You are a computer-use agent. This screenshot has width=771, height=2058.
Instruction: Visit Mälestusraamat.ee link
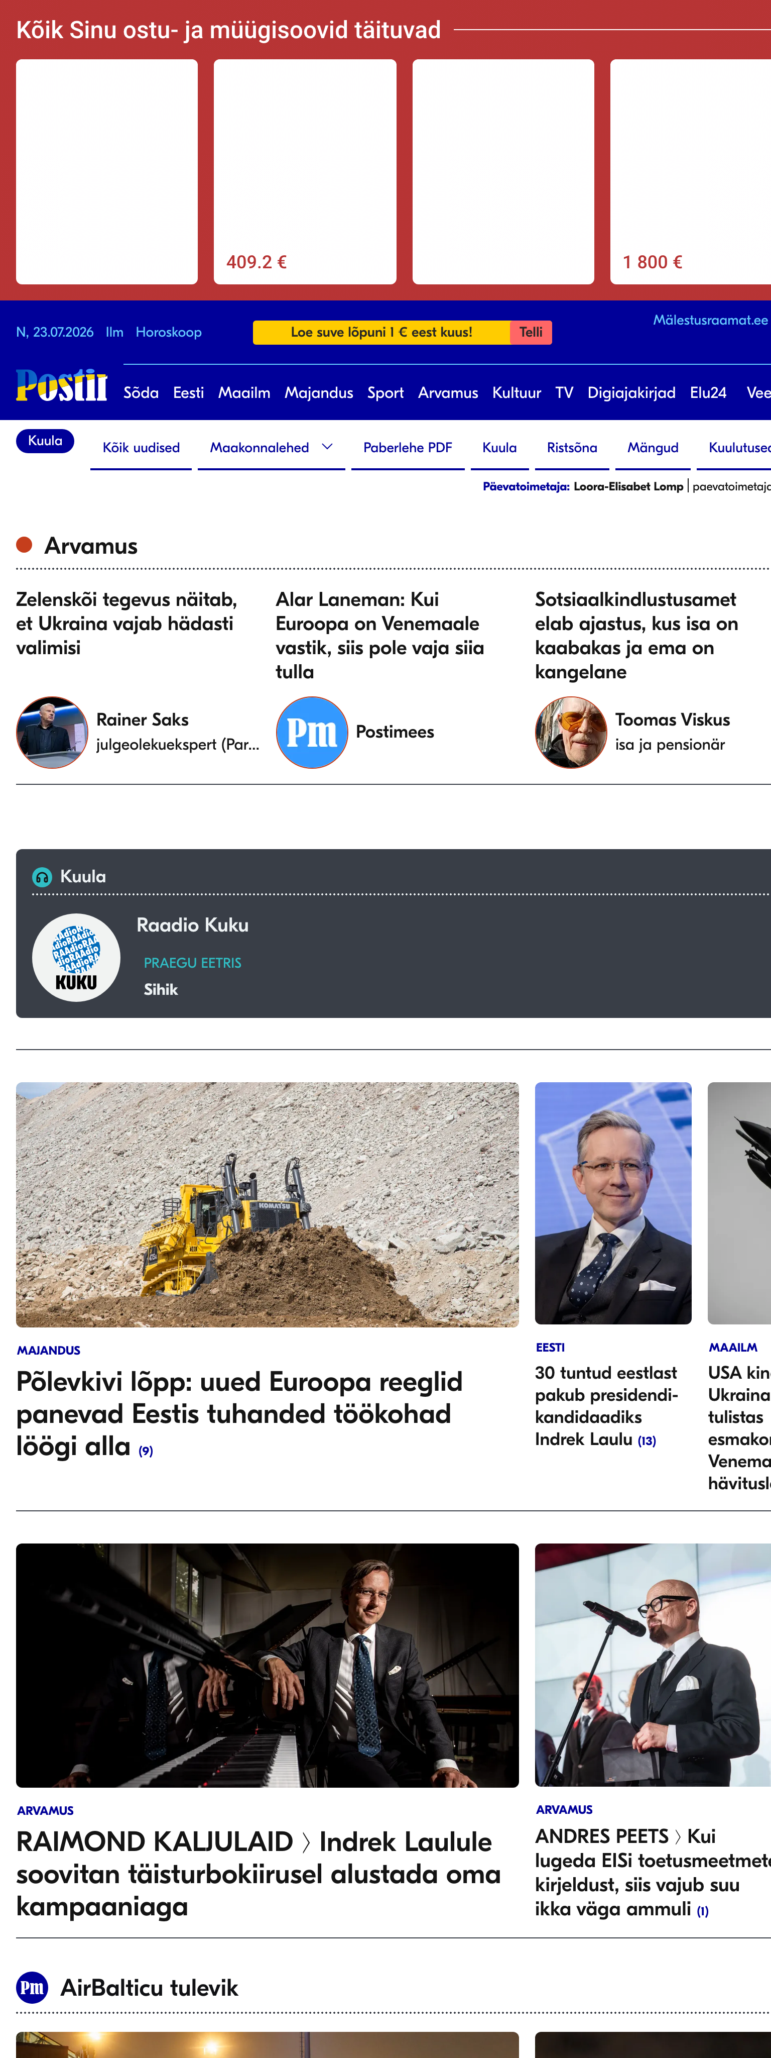(710, 320)
